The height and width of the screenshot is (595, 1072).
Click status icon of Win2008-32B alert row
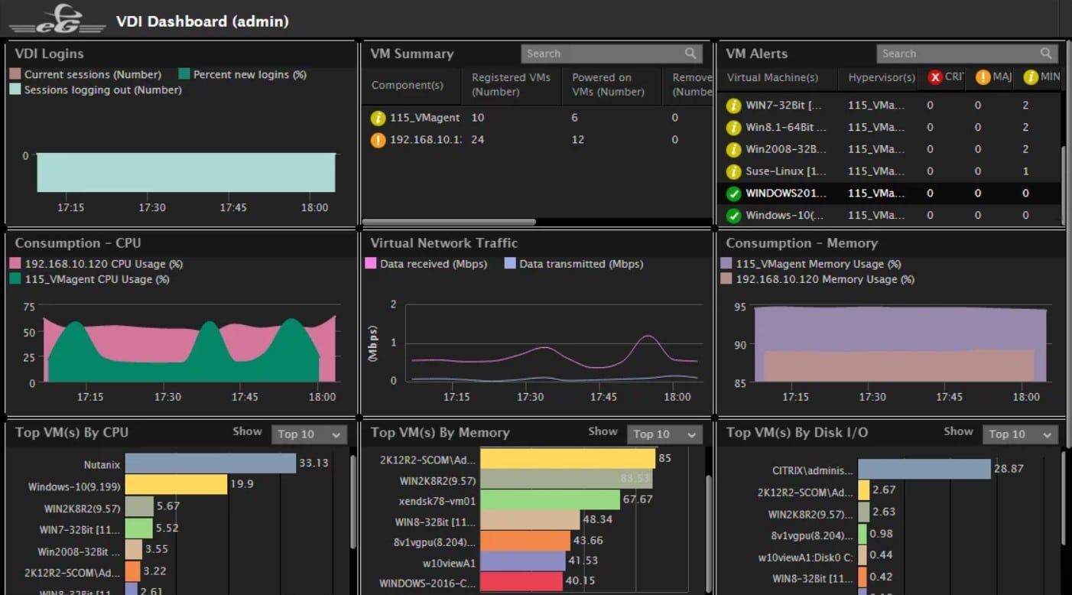click(733, 149)
